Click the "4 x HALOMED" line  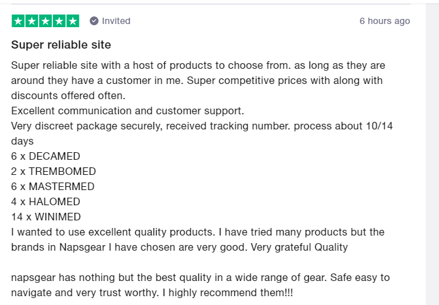click(45, 201)
